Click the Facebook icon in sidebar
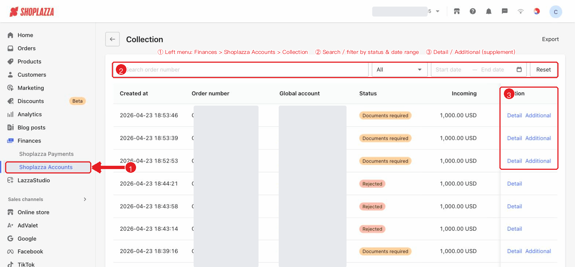The image size is (575, 267). [11, 252]
